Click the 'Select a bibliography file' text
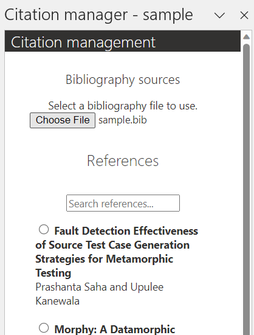 point(123,106)
